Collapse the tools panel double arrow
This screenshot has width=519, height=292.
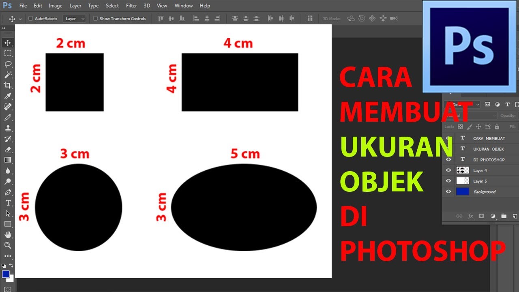pyautogui.click(x=4, y=28)
